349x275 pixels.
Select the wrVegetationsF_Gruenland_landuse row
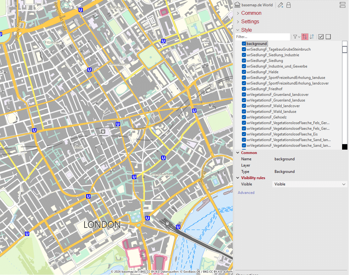point(276,101)
